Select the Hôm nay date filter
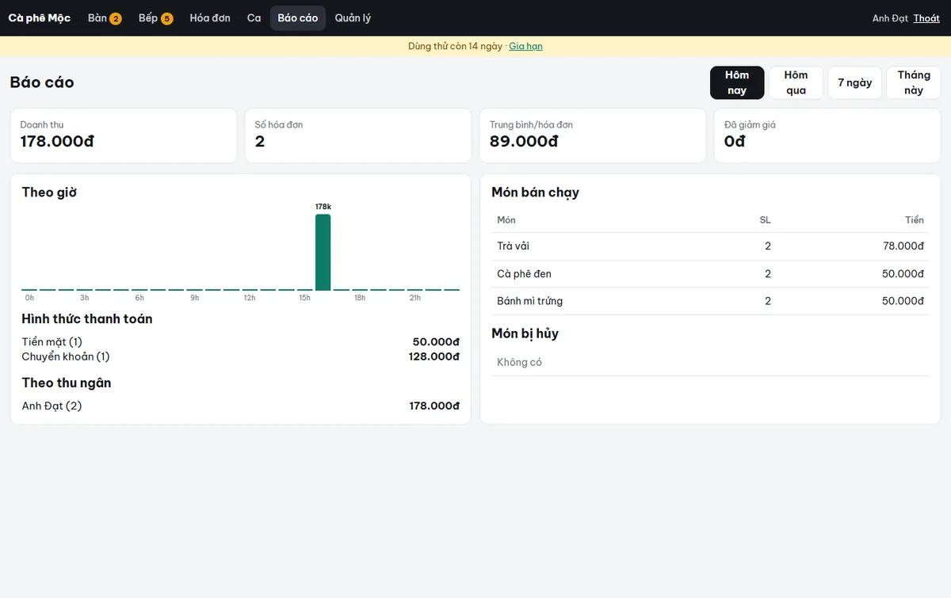 point(737,82)
